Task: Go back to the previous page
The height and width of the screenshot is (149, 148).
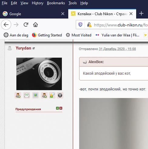Action: pyautogui.click(x=6, y=25)
